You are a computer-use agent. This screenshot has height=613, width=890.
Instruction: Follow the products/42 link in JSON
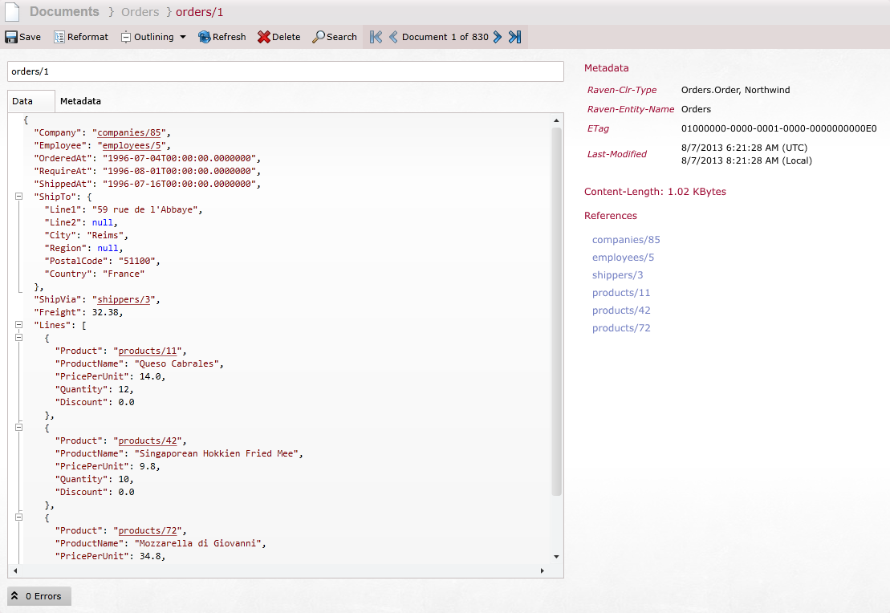[x=148, y=440]
